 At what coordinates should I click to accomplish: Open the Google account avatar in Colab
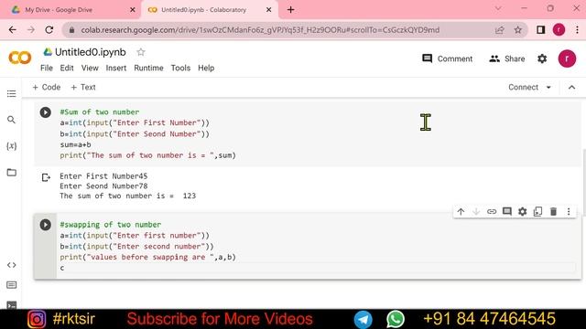(x=567, y=58)
